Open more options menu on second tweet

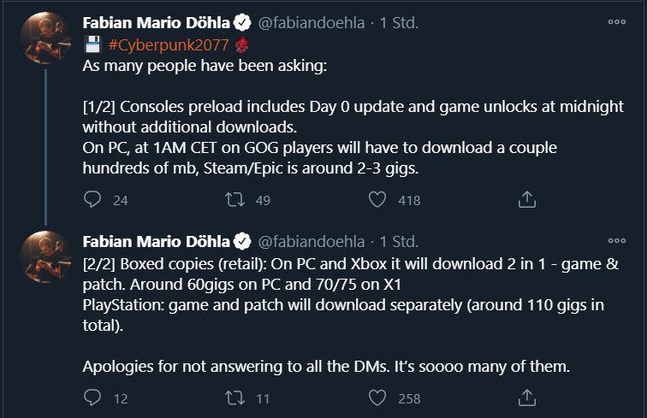(x=616, y=240)
